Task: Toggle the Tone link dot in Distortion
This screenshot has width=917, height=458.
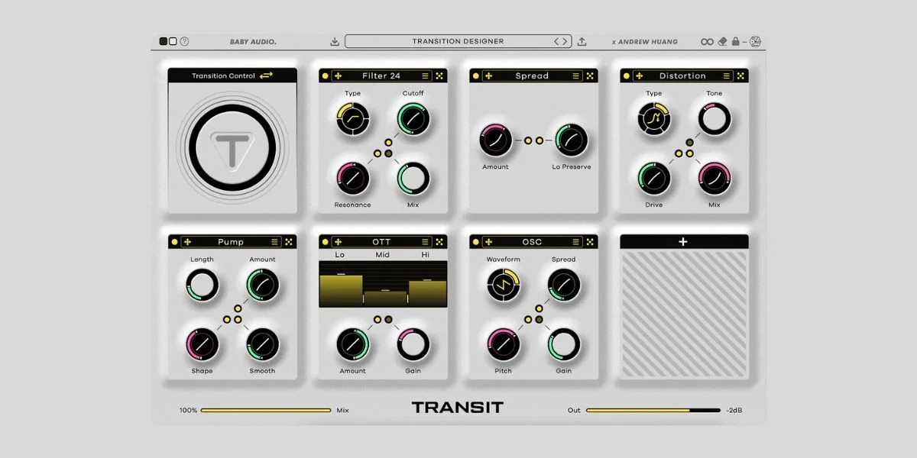Action: tap(689, 143)
